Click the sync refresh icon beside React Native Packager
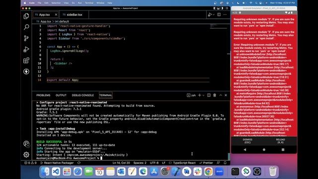The image size is (318, 179). [79, 163]
